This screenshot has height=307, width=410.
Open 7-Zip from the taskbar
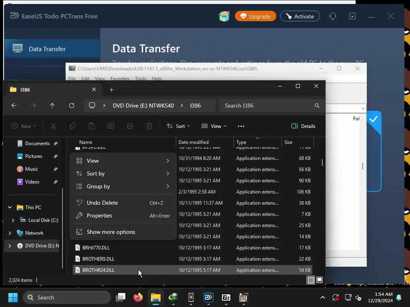point(226,297)
